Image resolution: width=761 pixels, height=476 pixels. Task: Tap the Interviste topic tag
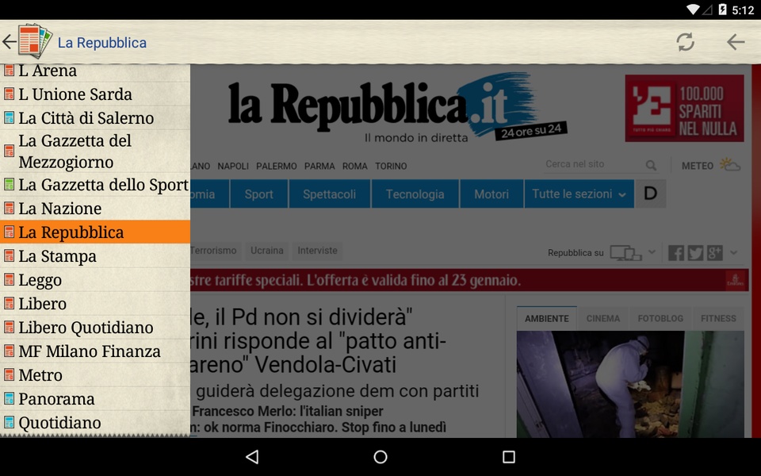click(x=317, y=251)
